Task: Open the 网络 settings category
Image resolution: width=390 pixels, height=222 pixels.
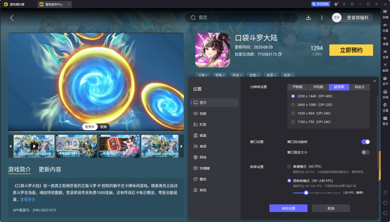Action: point(214,157)
